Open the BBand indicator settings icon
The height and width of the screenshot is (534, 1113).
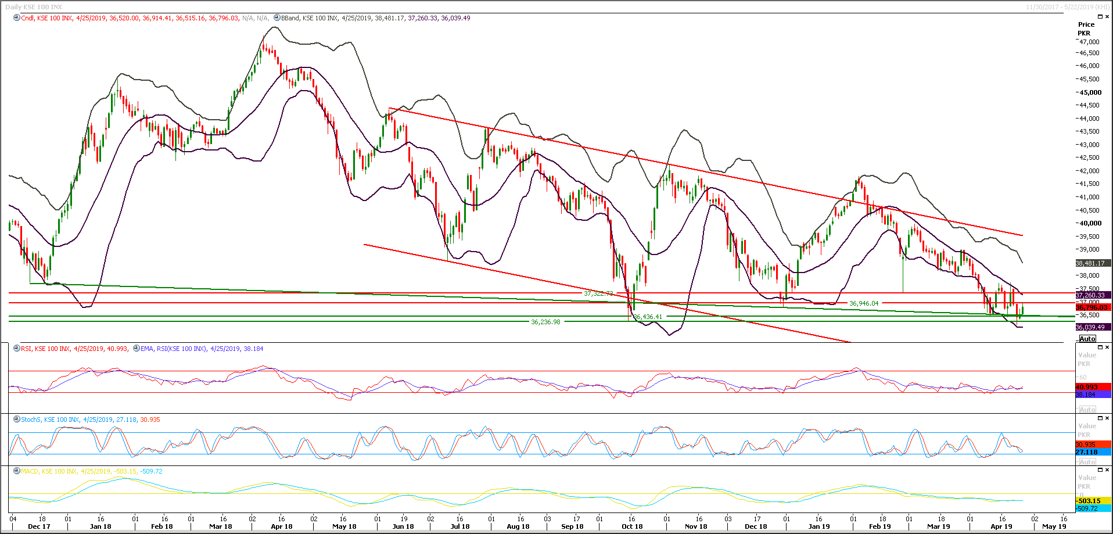[x=278, y=17]
